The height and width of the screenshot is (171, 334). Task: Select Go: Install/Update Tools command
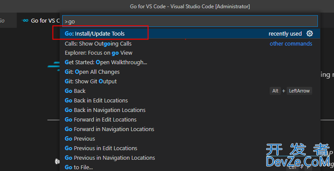190,33
